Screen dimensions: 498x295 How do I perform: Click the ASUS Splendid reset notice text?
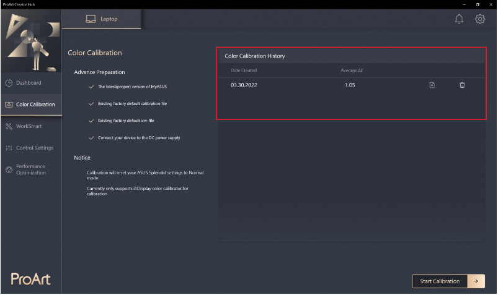[145, 175]
